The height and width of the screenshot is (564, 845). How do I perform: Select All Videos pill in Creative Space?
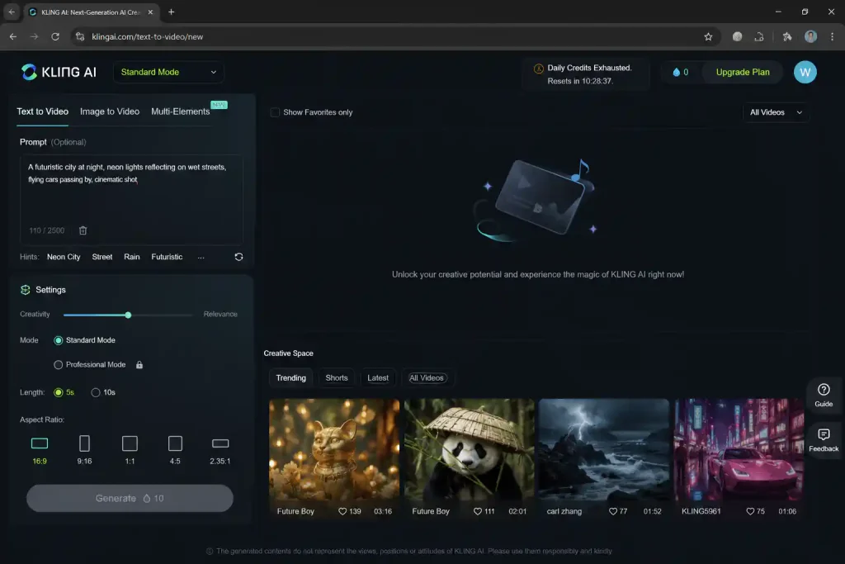[427, 378]
